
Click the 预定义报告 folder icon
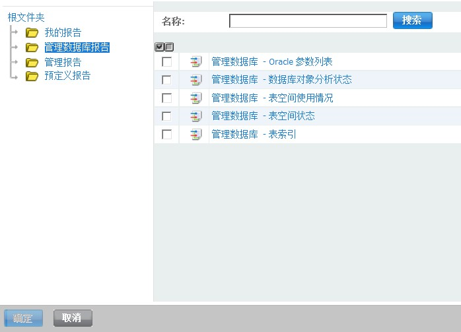(x=32, y=76)
